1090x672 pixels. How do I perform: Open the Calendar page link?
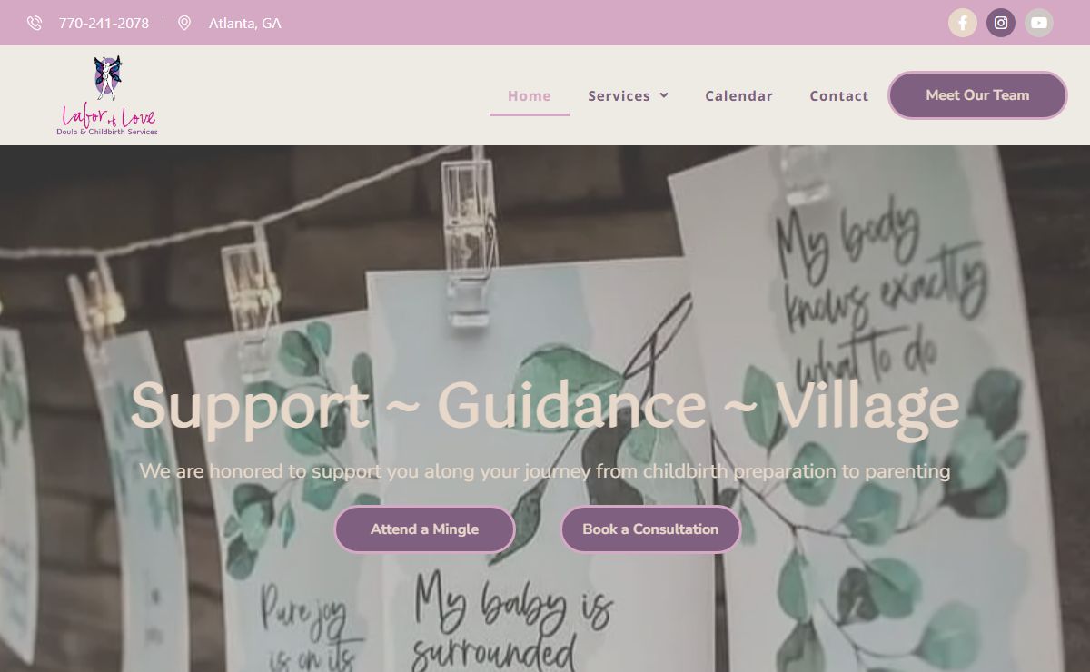(x=739, y=95)
